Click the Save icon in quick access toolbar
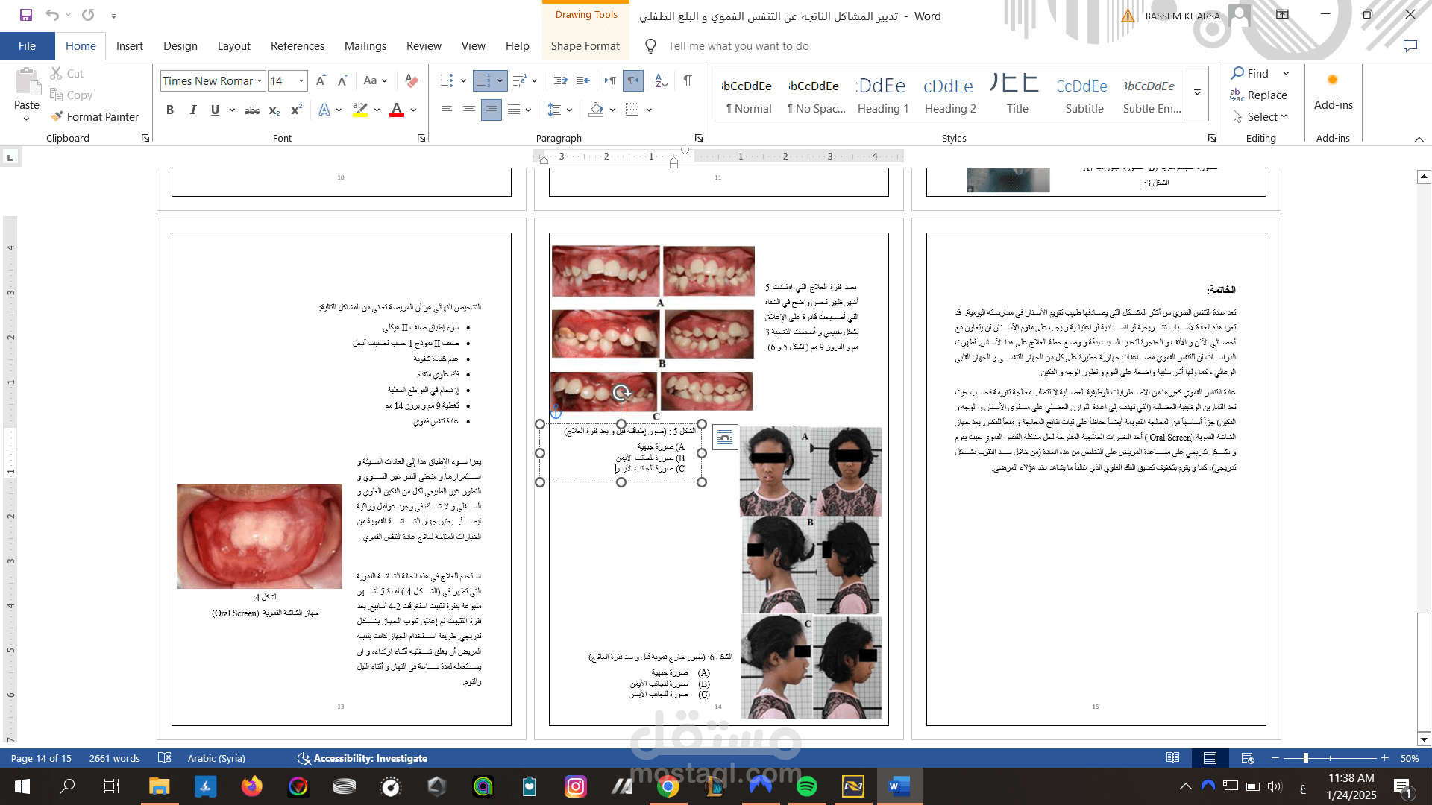The width and height of the screenshot is (1432, 805). 26,15
